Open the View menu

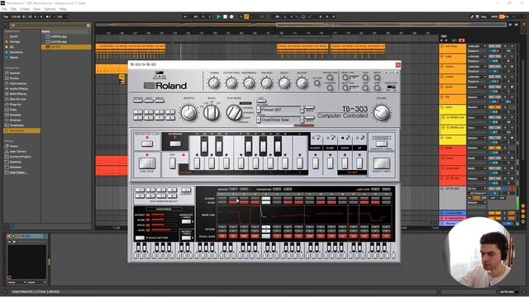coord(36,9)
